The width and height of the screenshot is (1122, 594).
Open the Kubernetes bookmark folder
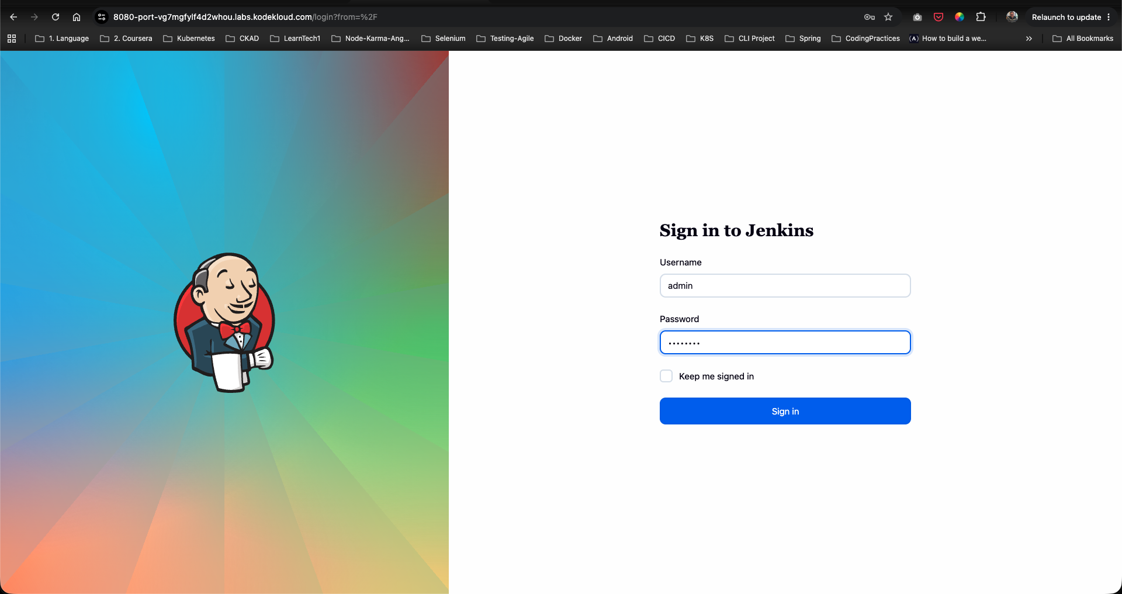point(189,39)
